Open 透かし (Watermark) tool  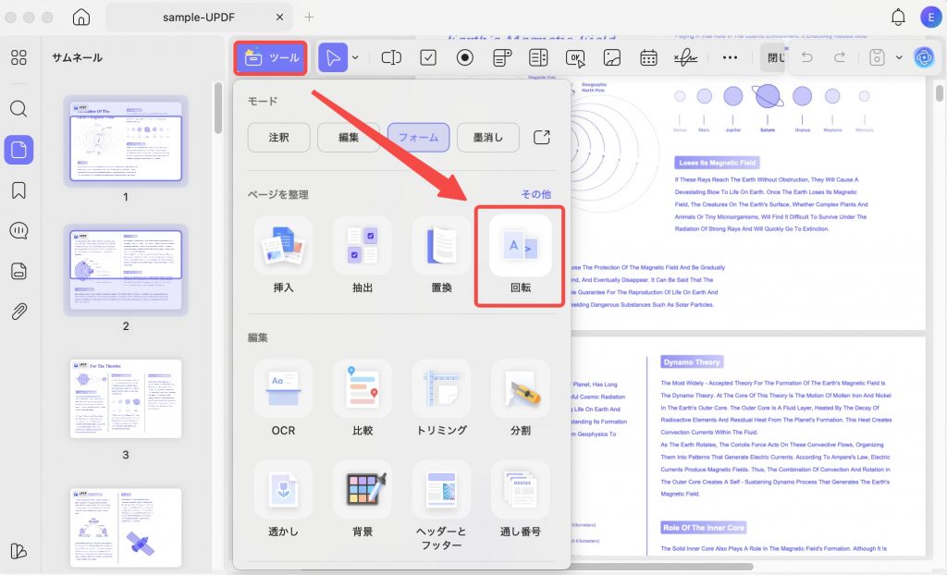click(x=283, y=499)
